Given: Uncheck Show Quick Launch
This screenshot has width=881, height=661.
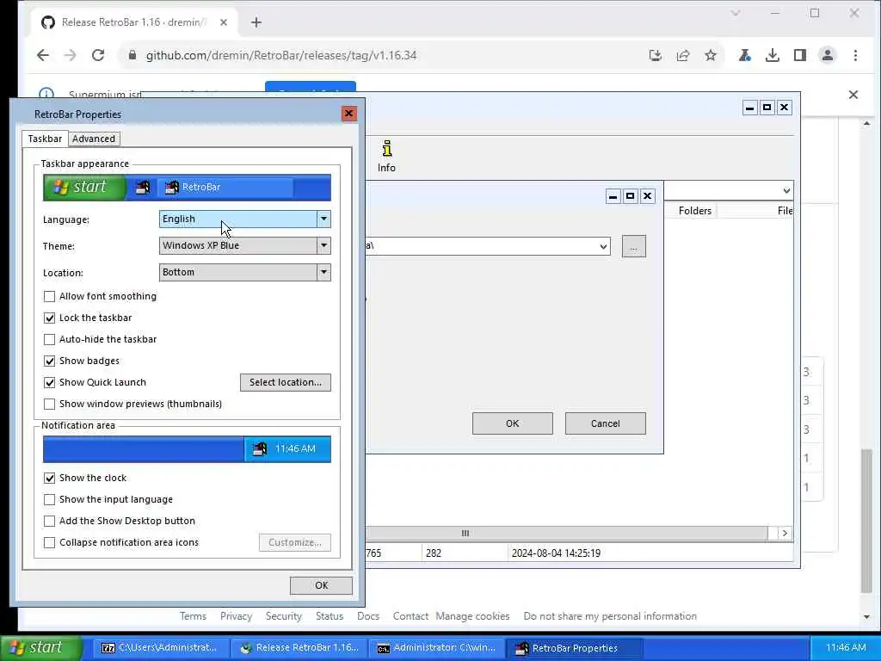Looking at the screenshot, I should click(49, 382).
